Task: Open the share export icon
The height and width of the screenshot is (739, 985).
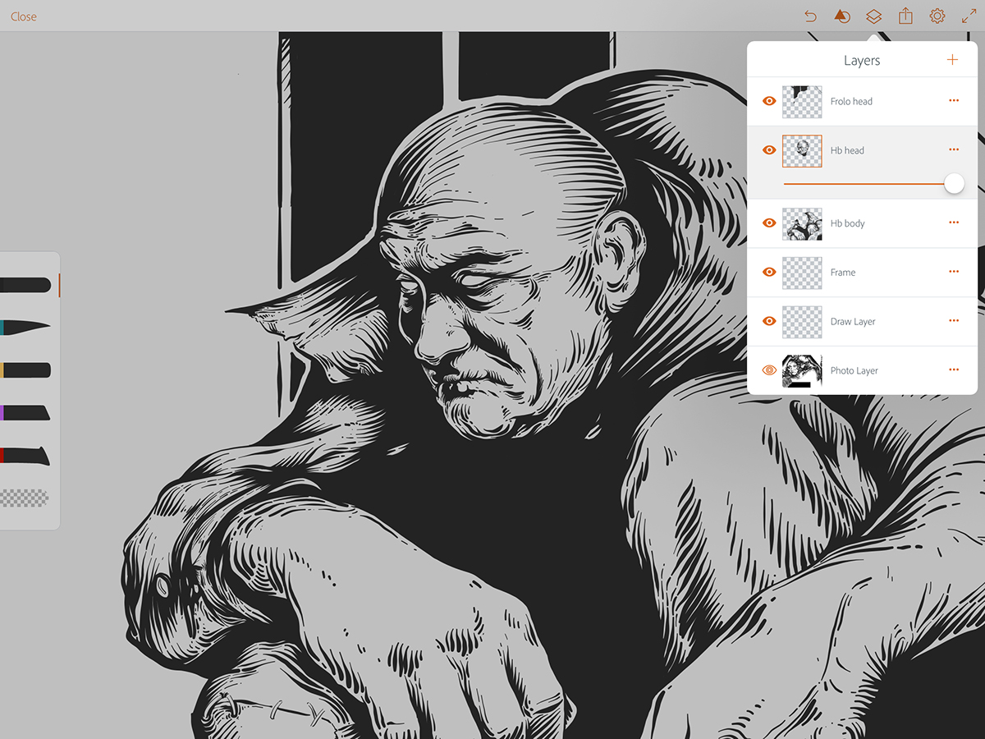Action: click(905, 16)
